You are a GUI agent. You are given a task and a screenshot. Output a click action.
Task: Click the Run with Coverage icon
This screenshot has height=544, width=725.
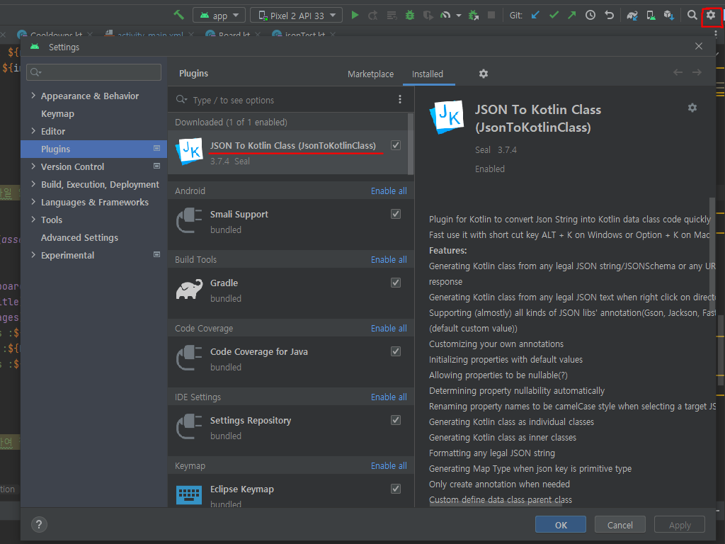428,16
